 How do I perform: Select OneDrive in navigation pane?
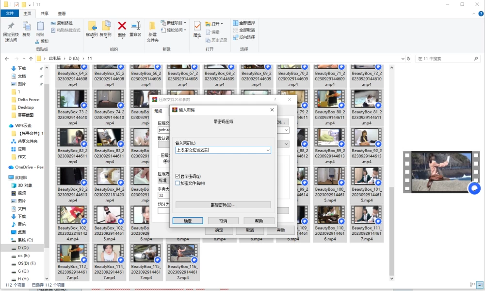26,167
